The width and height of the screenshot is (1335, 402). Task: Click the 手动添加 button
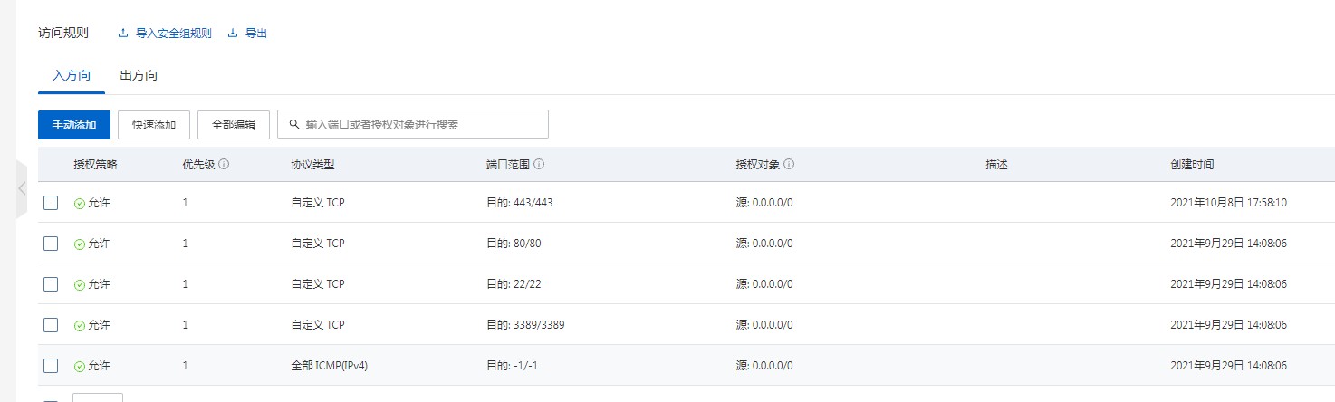(x=74, y=125)
